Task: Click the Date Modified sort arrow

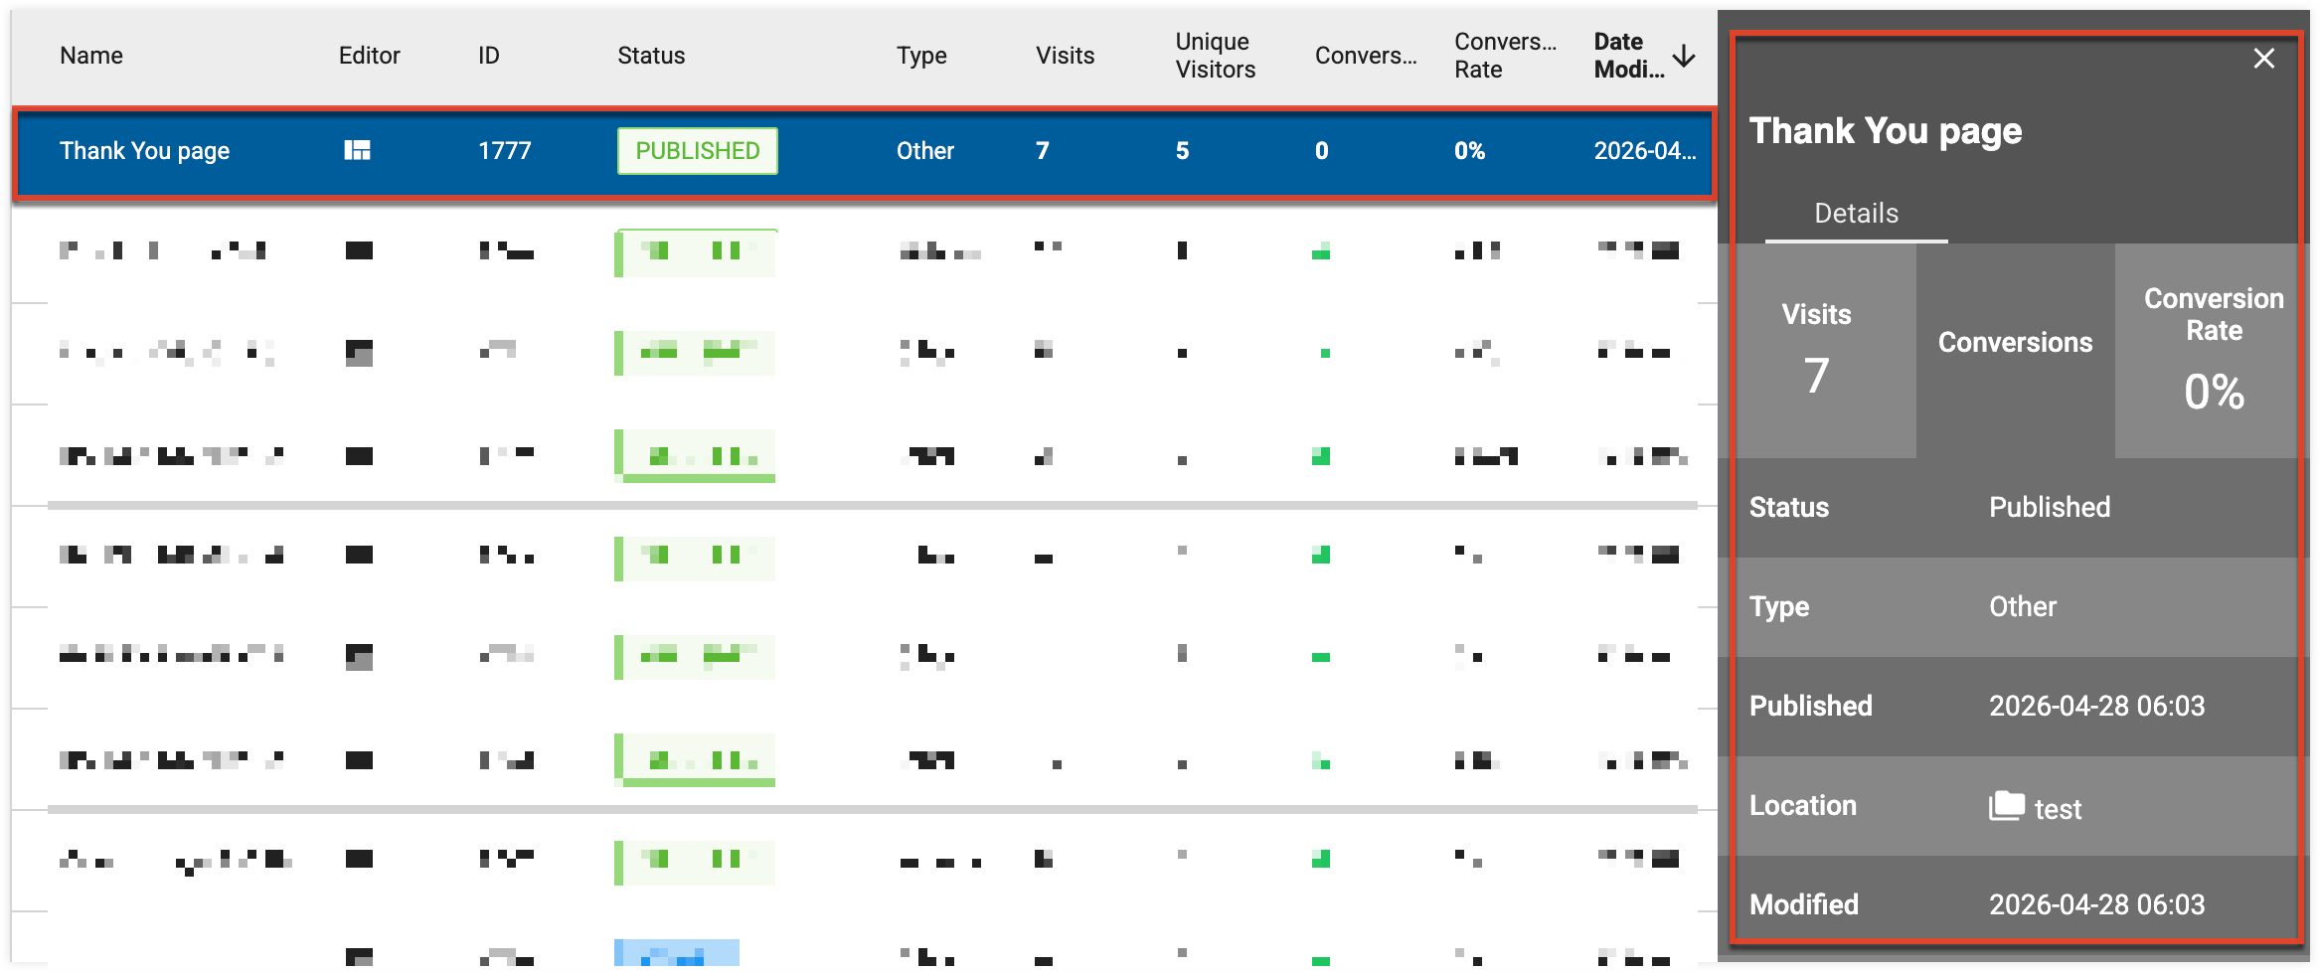Action: coord(1684,56)
